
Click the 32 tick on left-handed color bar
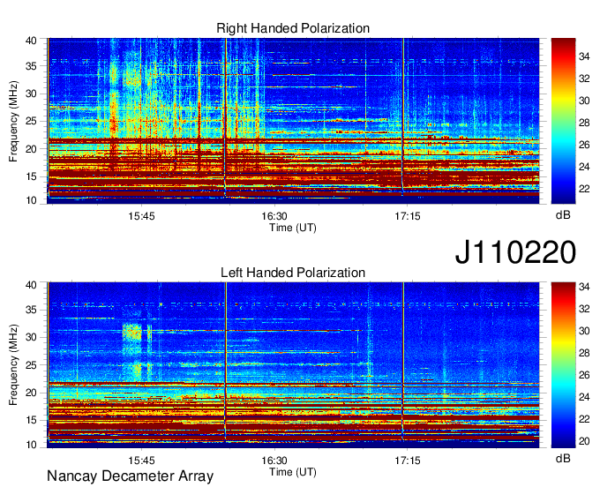click(x=584, y=309)
